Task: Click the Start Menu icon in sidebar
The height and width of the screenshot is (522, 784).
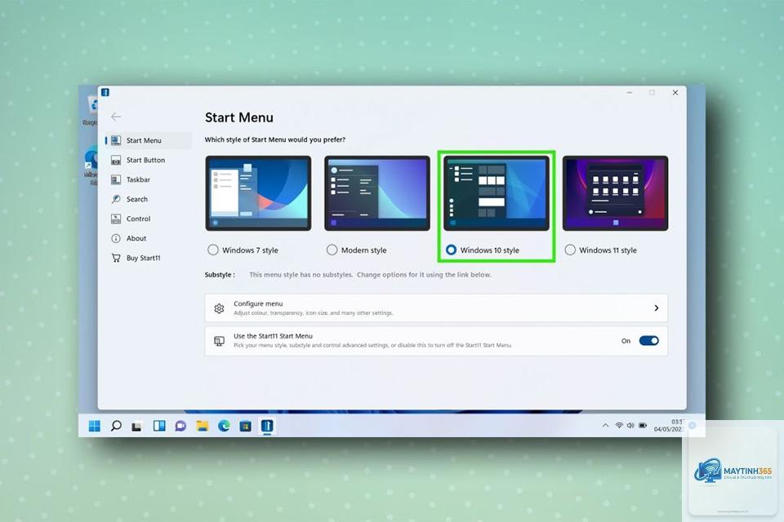Action: coord(116,140)
